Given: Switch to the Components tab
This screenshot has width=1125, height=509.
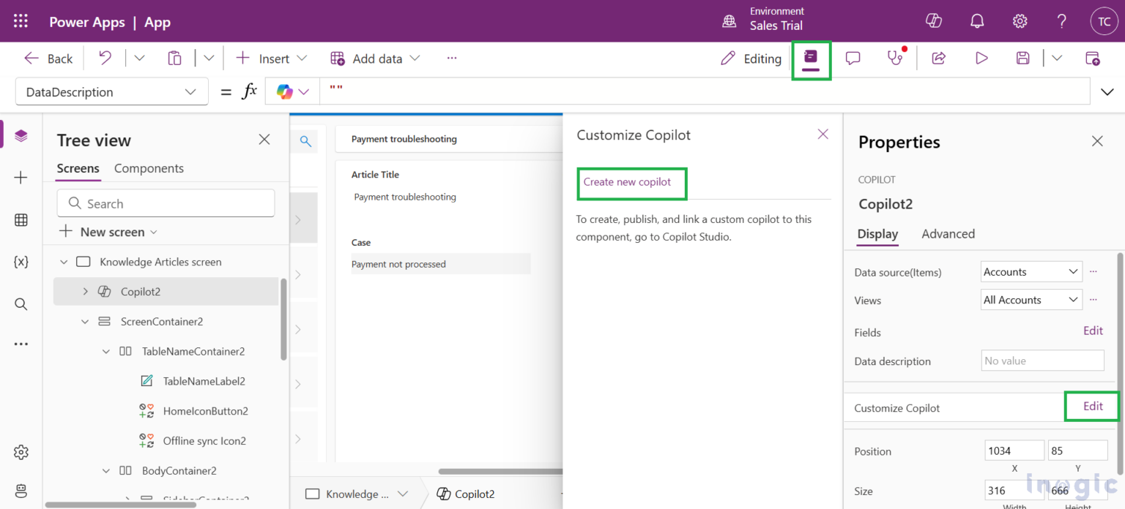Looking at the screenshot, I should (x=149, y=168).
